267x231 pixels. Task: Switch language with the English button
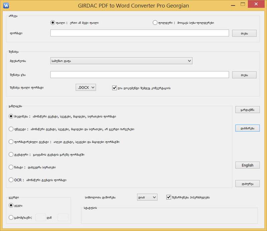[x=247, y=165]
